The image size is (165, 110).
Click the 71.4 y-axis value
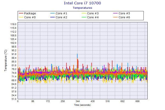click(14, 77)
